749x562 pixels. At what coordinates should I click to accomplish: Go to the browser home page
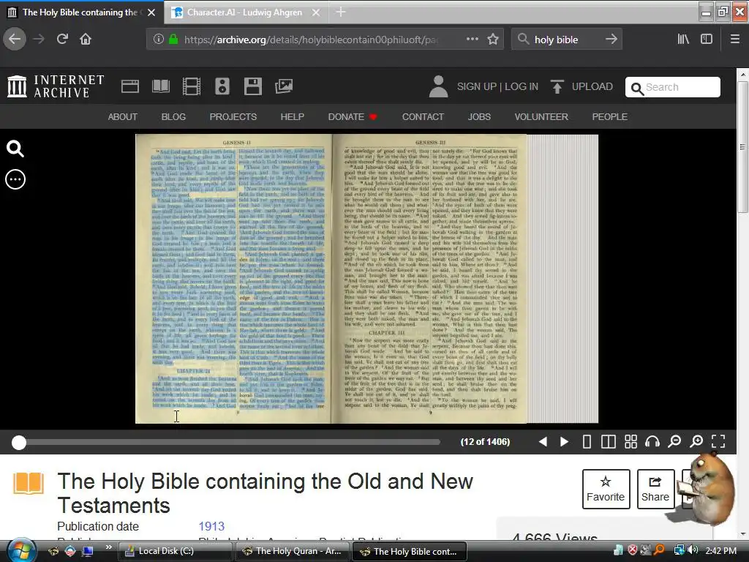[x=86, y=40]
